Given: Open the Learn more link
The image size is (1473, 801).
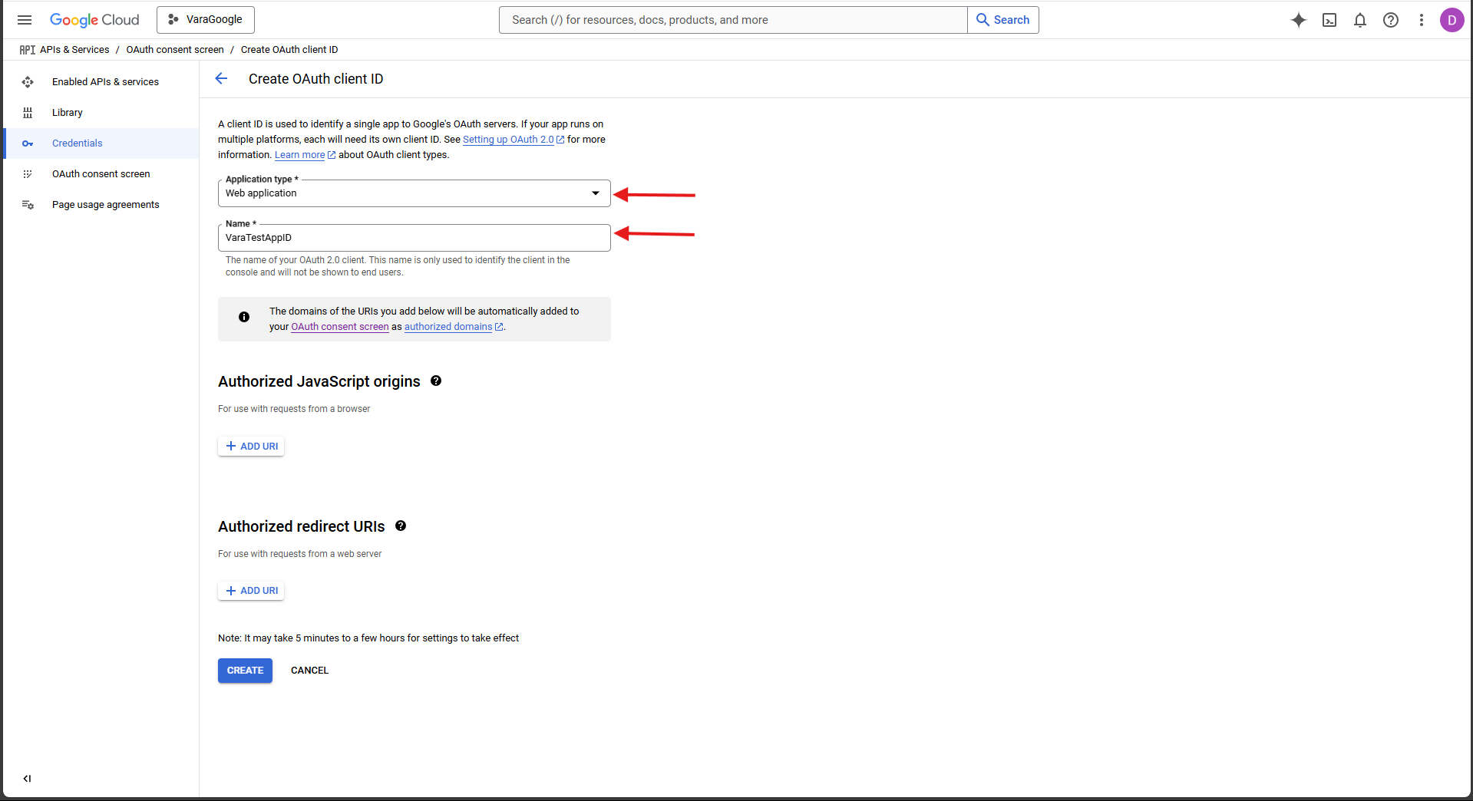Looking at the screenshot, I should pos(299,155).
